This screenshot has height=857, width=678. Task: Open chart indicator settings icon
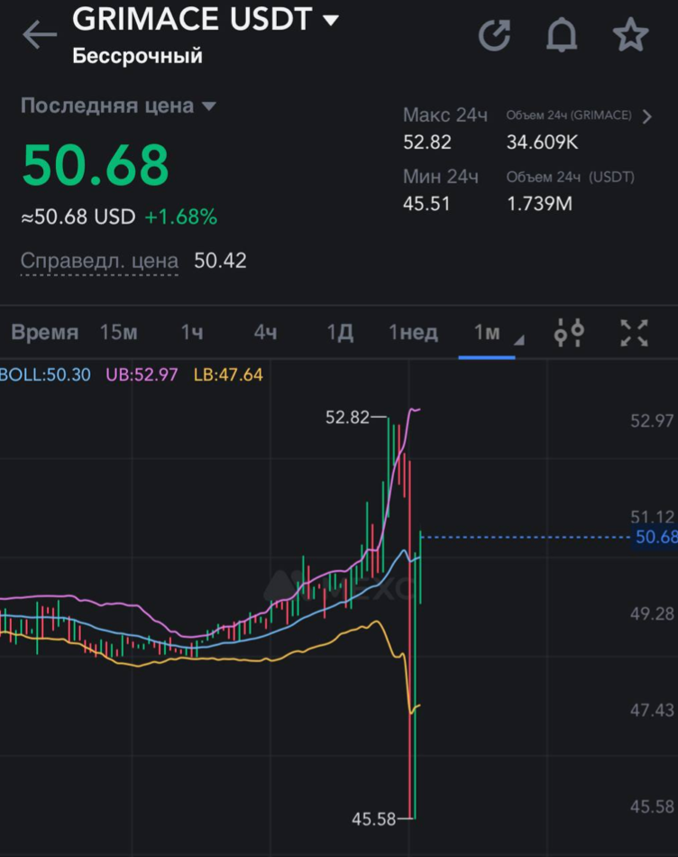(569, 332)
